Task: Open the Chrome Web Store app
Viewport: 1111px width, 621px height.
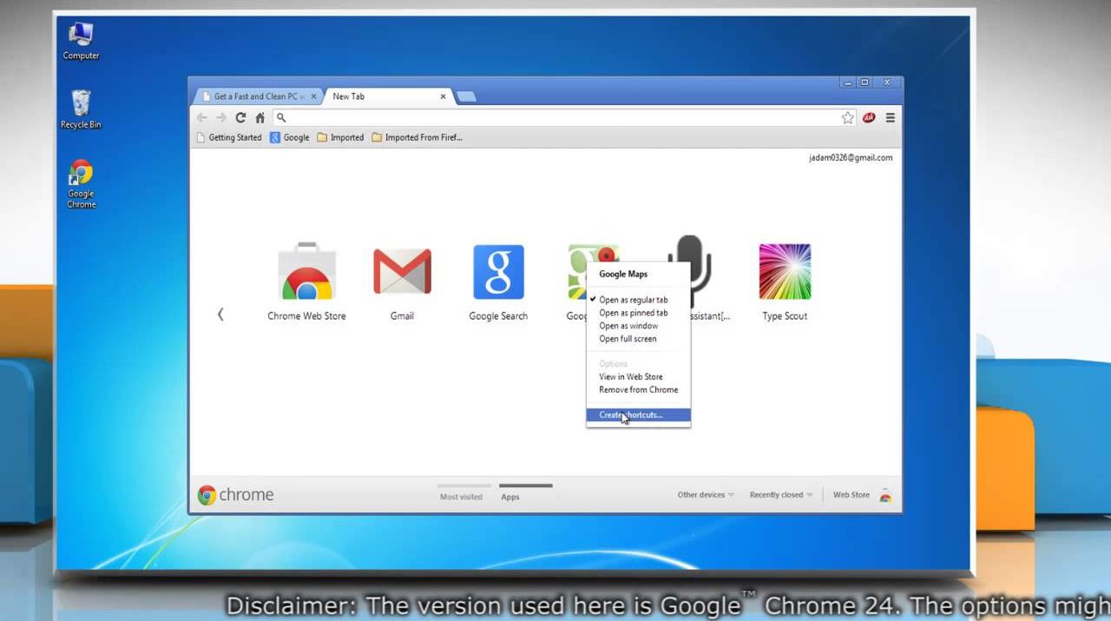Action: pos(306,273)
